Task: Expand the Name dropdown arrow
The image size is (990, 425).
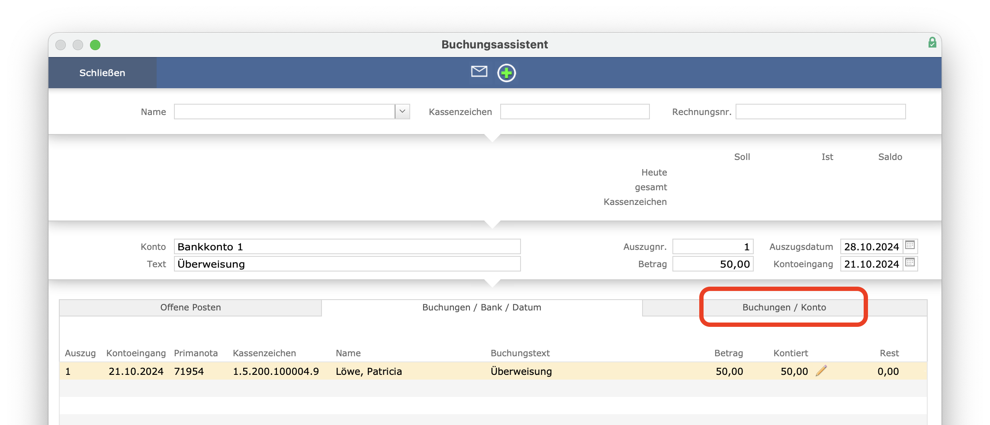Action: pyautogui.click(x=402, y=112)
